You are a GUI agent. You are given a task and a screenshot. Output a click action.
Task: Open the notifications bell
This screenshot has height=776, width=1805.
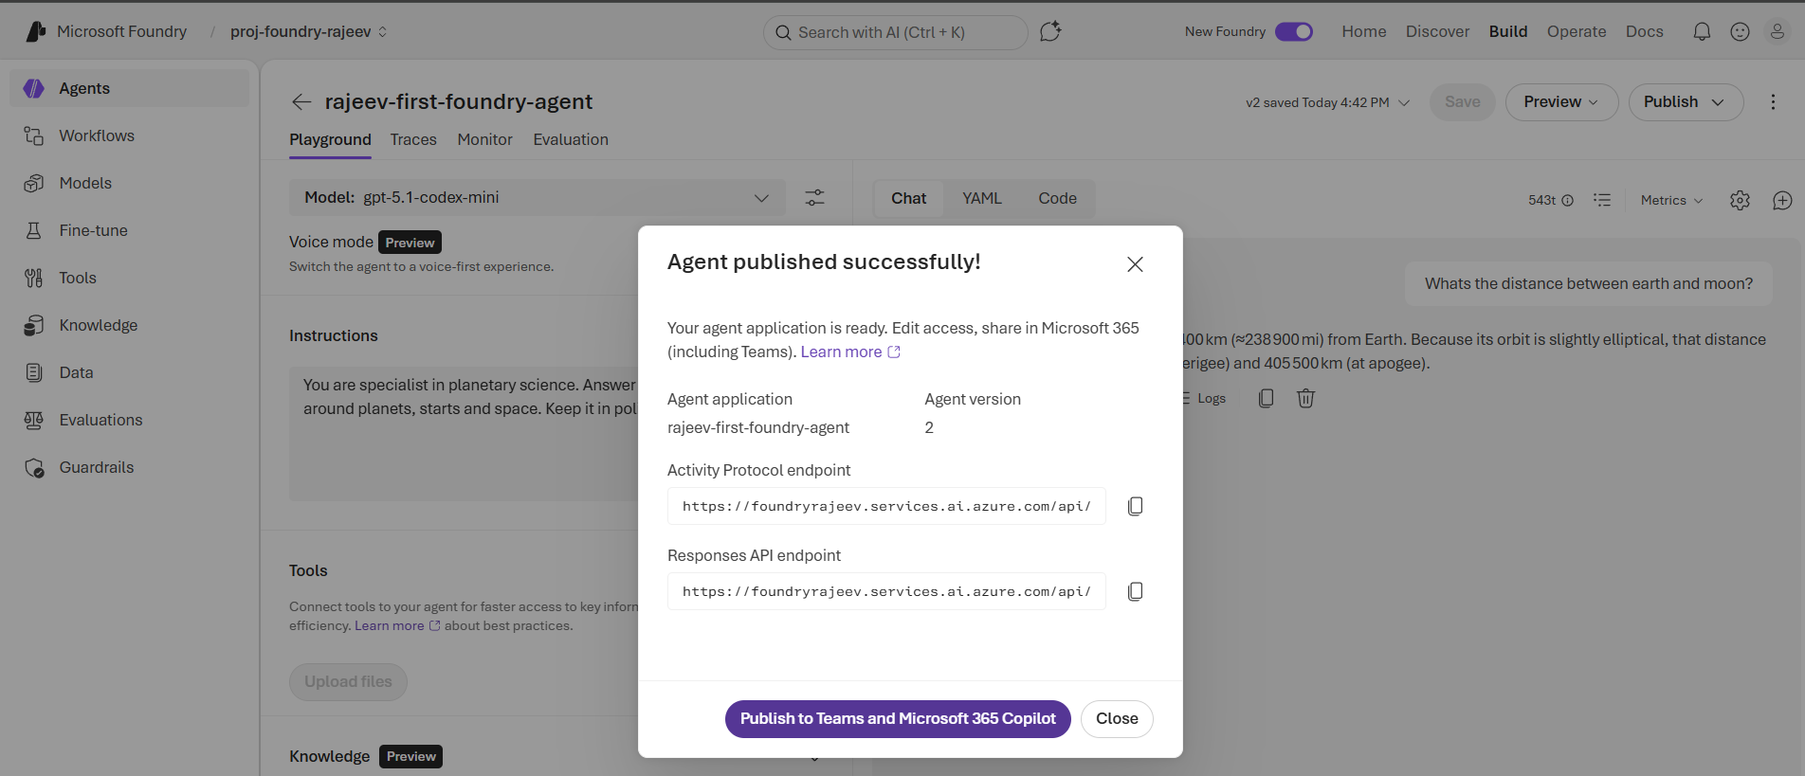[x=1702, y=31]
